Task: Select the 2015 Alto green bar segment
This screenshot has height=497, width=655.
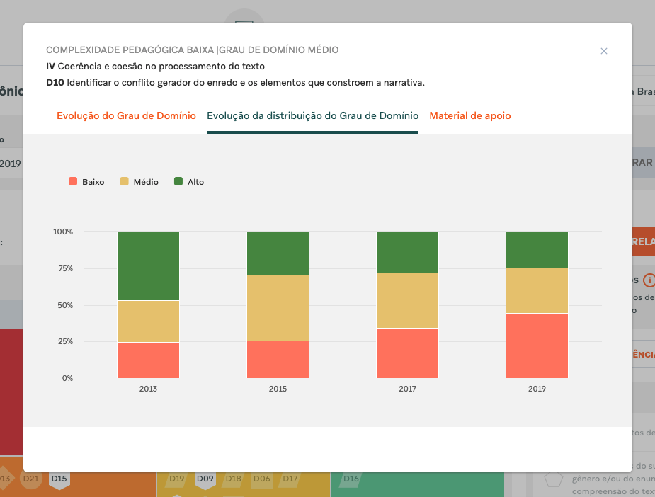Action: coord(278,253)
